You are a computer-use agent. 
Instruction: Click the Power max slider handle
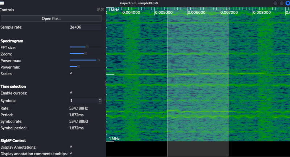[98, 60]
